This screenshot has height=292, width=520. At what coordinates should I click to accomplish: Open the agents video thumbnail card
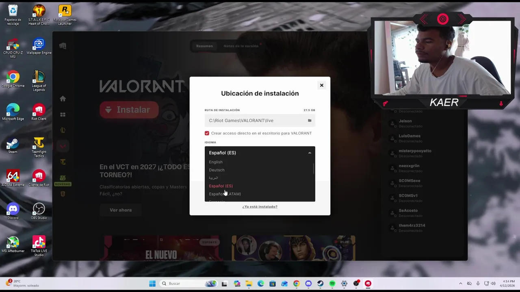click(x=293, y=248)
